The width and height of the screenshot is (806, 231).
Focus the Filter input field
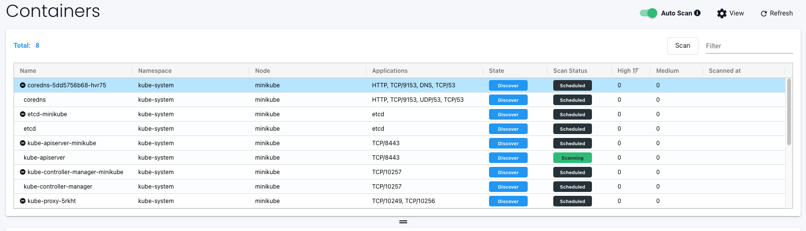pos(748,46)
